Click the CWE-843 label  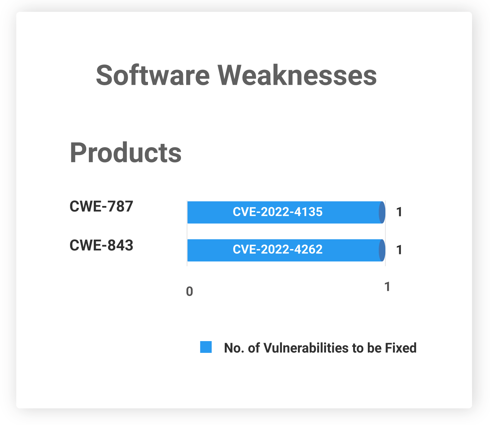coord(101,245)
